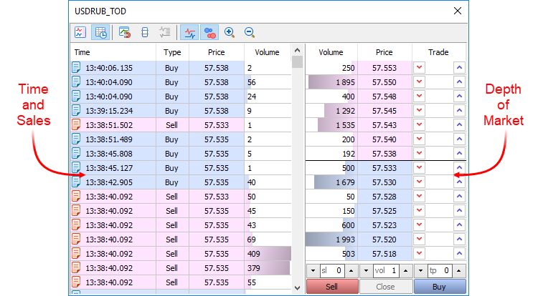Click the blue up arrow at price 57.528
This screenshot has width=538, height=296.
(x=459, y=196)
